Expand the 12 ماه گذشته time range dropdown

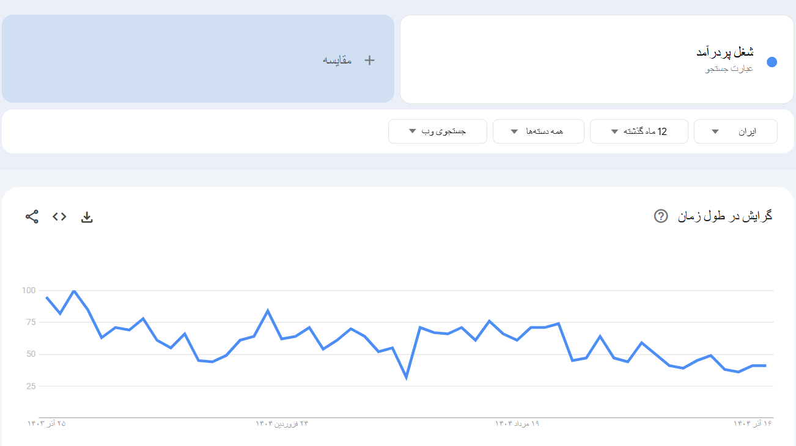point(639,131)
